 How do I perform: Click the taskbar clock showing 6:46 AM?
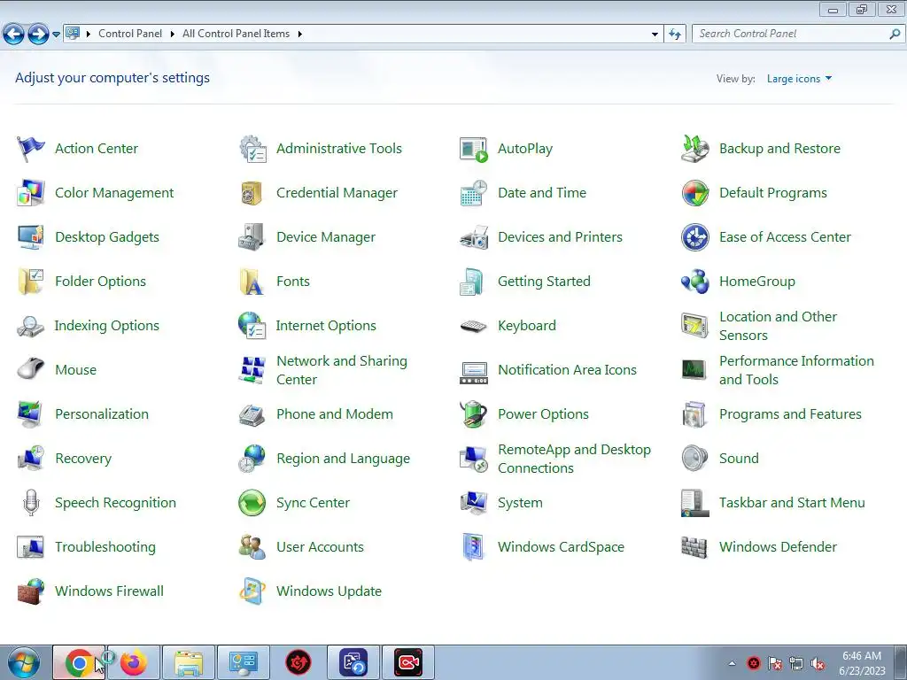pos(862,663)
